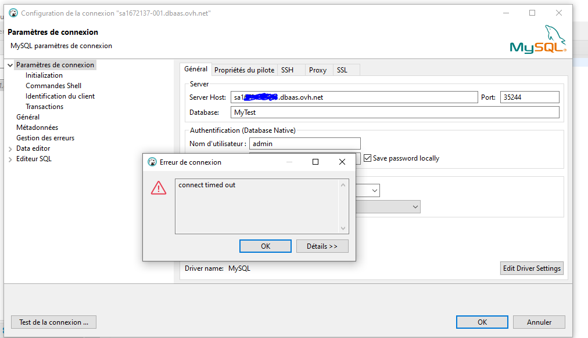Open the SSL tab
The image size is (588, 338).
342,70
